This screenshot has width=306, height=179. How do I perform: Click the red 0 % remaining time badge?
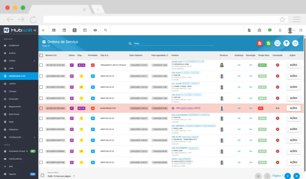[261, 108]
